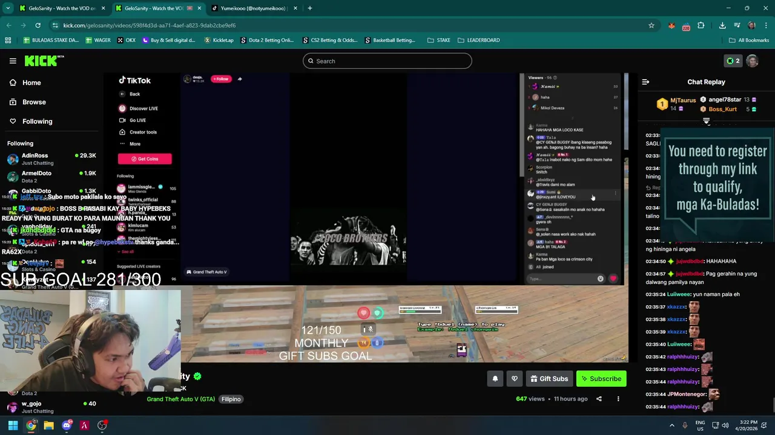
Task: Open the OKX bookmark
Action: [x=126, y=40]
